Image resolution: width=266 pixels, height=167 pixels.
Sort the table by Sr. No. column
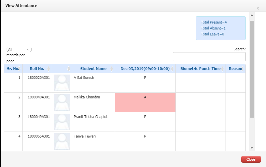13,69
